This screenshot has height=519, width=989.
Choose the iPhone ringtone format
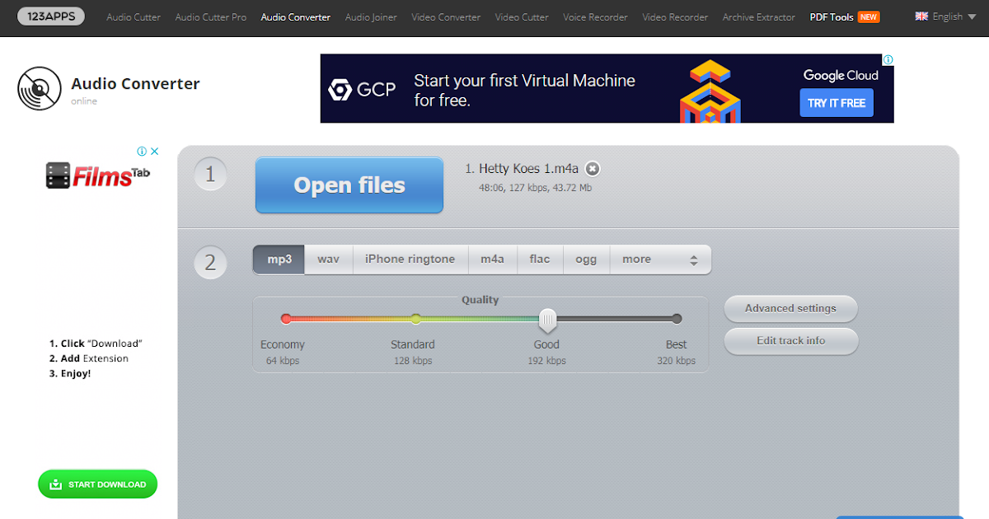tap(410, 259)
